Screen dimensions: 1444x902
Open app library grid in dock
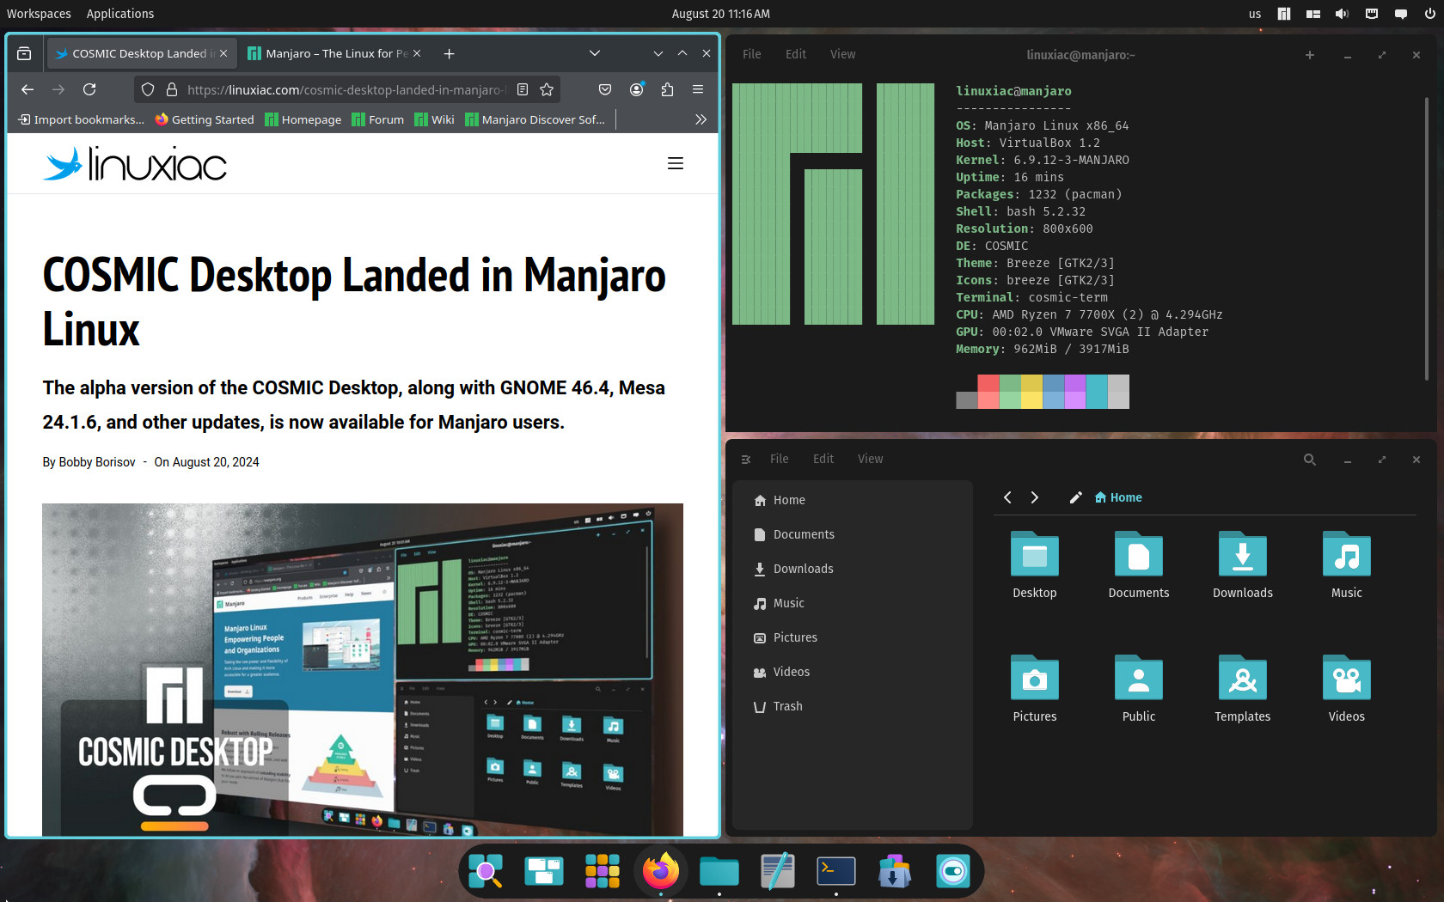click(x=602, y=871)
